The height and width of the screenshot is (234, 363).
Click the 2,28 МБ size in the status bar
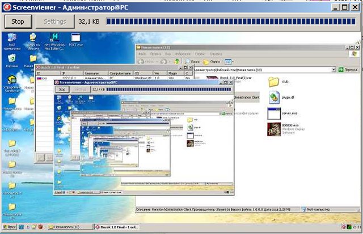point(285,210)
